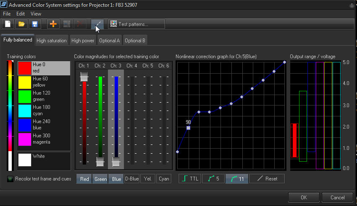Select the TTL curve preset
This screenshot has height=206, width=357.
(x=190, y=179)
